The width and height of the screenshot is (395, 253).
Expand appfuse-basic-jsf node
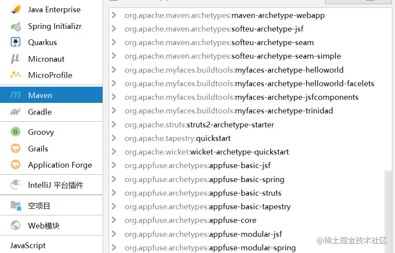coord(114,165)
